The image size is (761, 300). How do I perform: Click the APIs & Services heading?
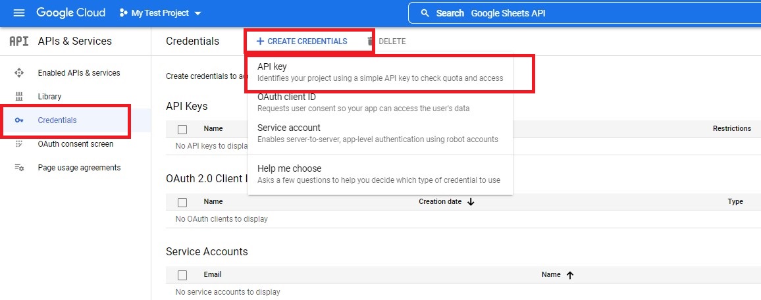75,41
